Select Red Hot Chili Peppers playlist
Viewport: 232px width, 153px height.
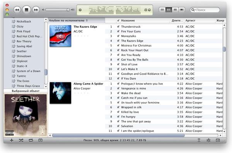click(x=29, y=36)
